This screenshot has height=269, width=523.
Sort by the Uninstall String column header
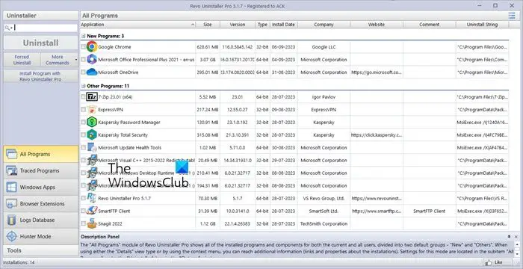click(x=483, y=25)
